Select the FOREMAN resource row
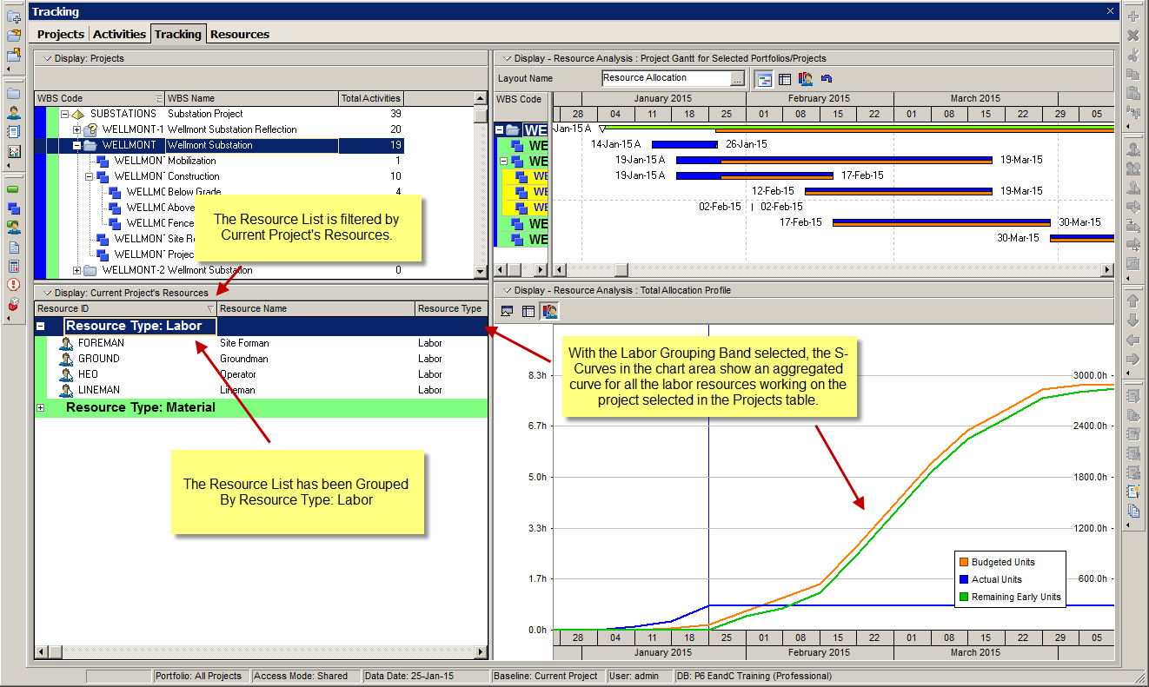The height and width of the screenshot is (687, 1149). tap(102, 343)
